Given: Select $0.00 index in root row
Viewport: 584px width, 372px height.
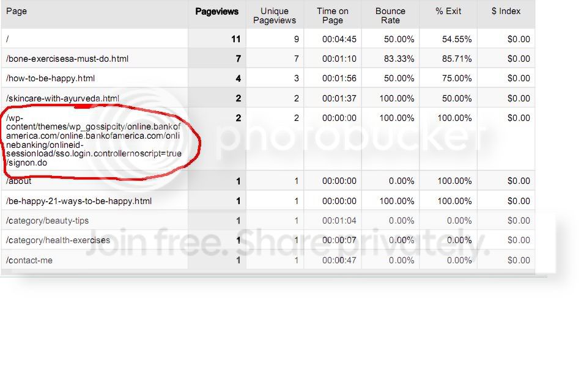Looking at the screenshot, I should (519, 39).
